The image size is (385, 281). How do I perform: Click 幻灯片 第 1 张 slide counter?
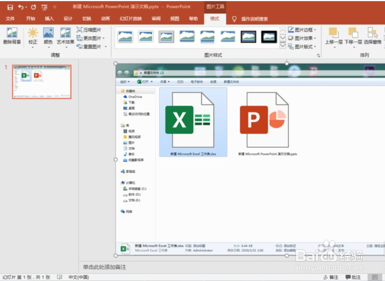(26, 277)
